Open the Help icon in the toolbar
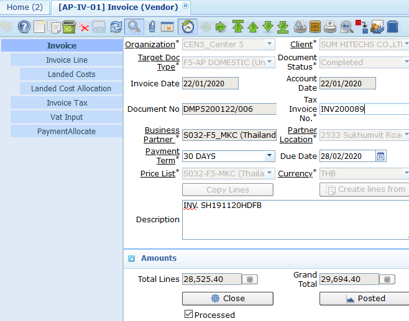409x321 pixels. tap(24, 27)
